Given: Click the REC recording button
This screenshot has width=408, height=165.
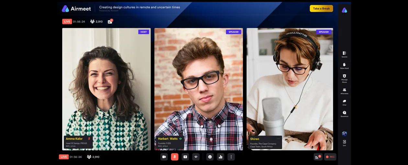Looking at the screenshot, I should (330, 157).
